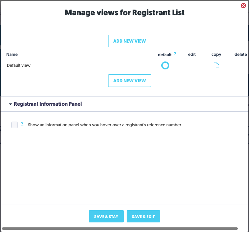Click the SAVE & EXIT button
The height and width of the screenshot is (232, 249).
coord(143,216)
